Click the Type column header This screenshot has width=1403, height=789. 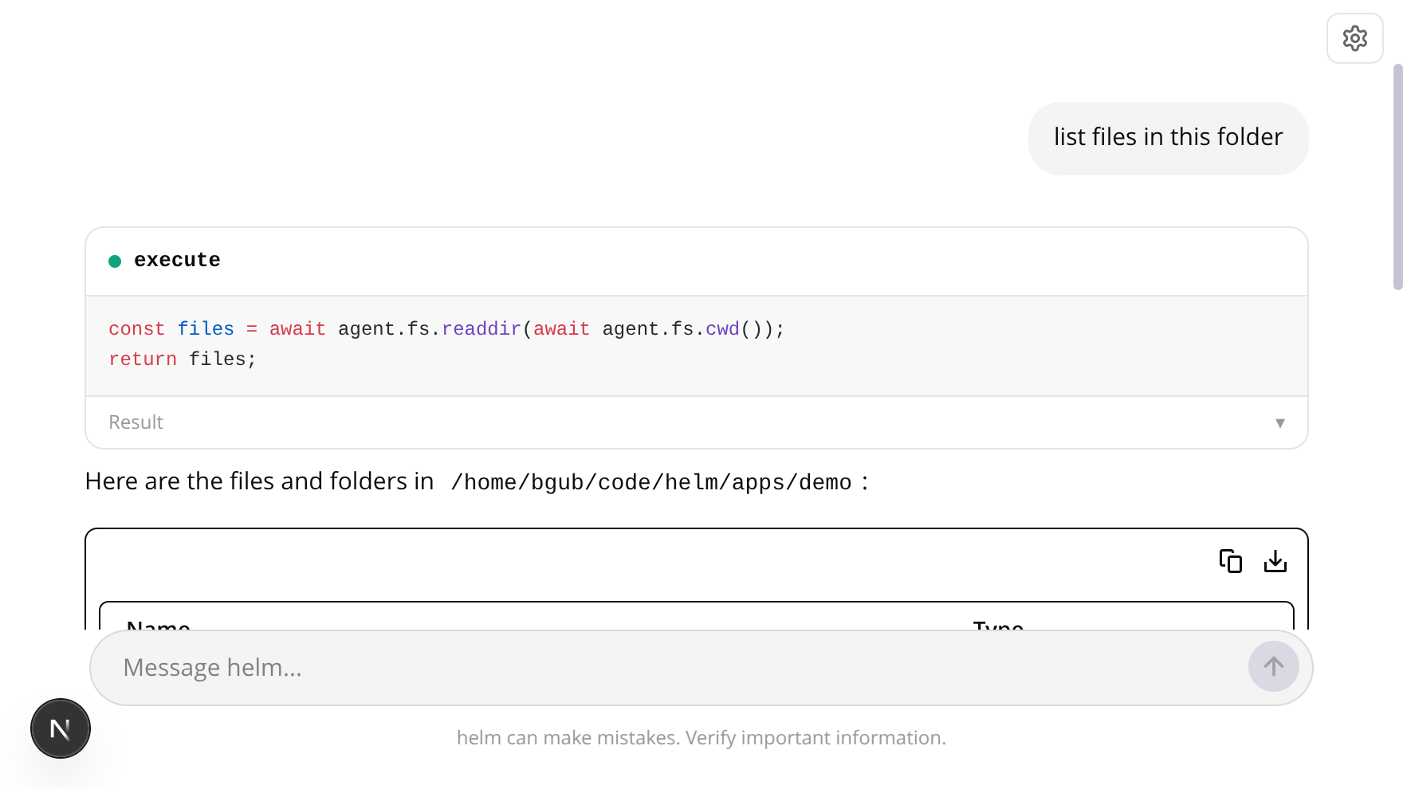(x=997, y=627)
